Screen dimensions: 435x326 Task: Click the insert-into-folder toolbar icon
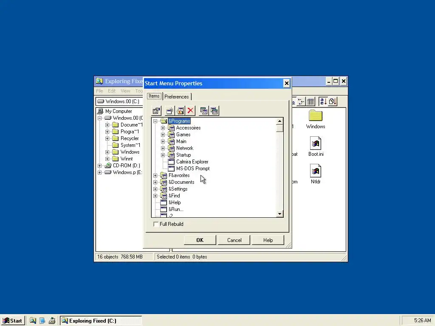(180, 111)
